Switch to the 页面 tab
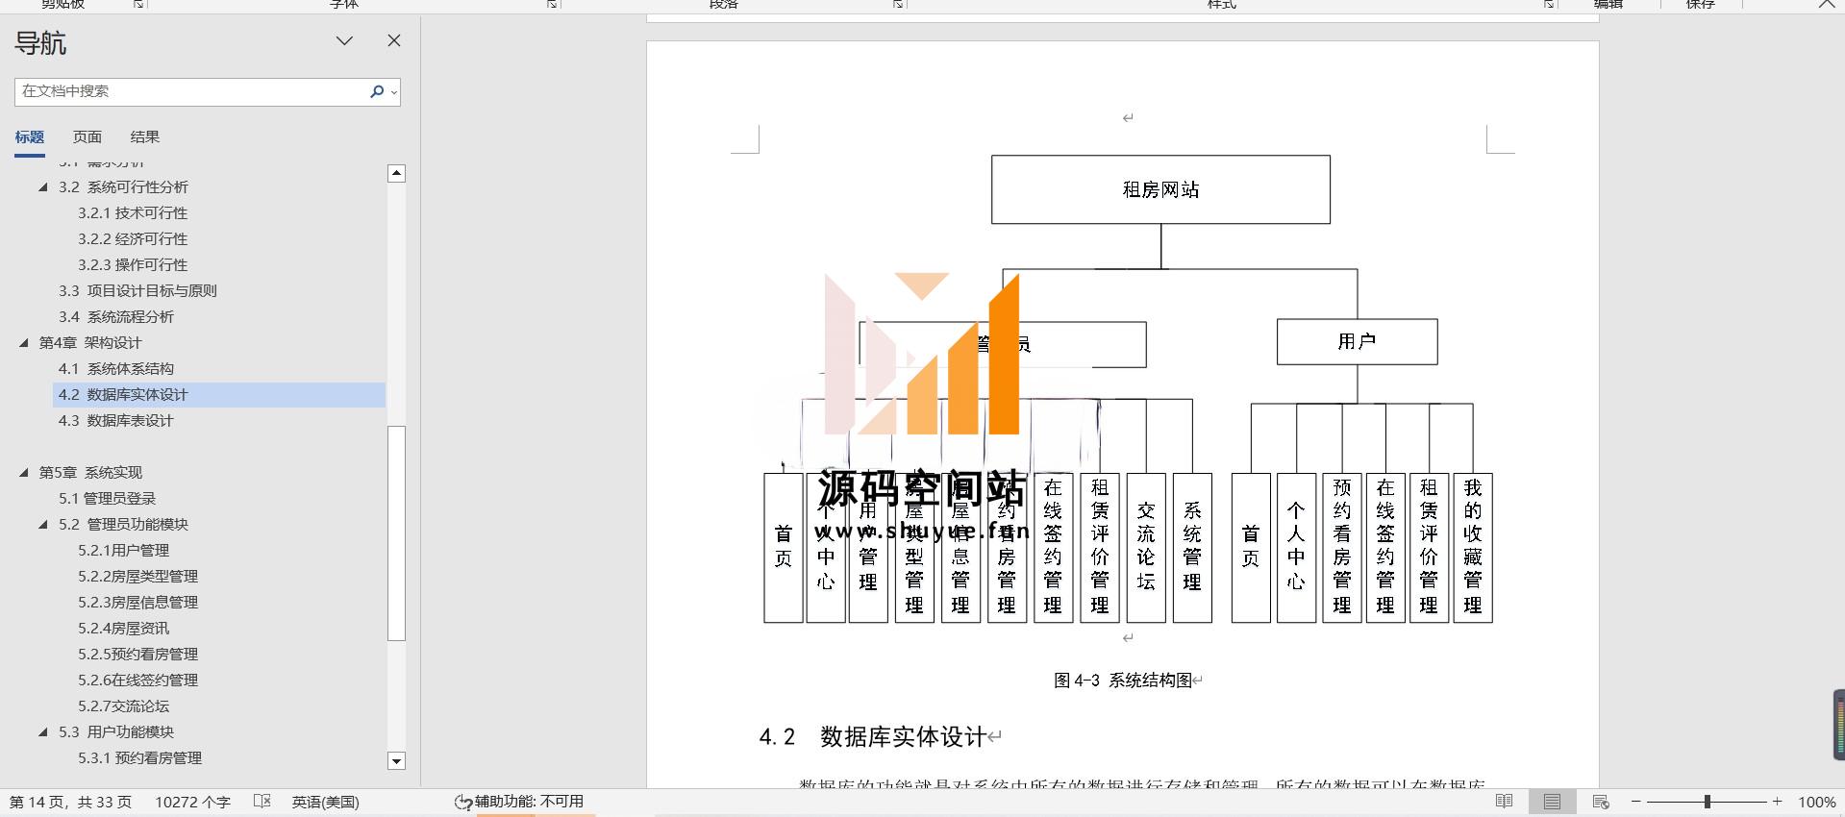1845x817 pixels. (x=87, y=137)
